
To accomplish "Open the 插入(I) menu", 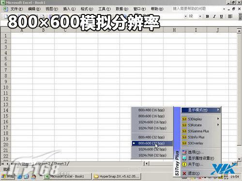I will click(69, 9).
